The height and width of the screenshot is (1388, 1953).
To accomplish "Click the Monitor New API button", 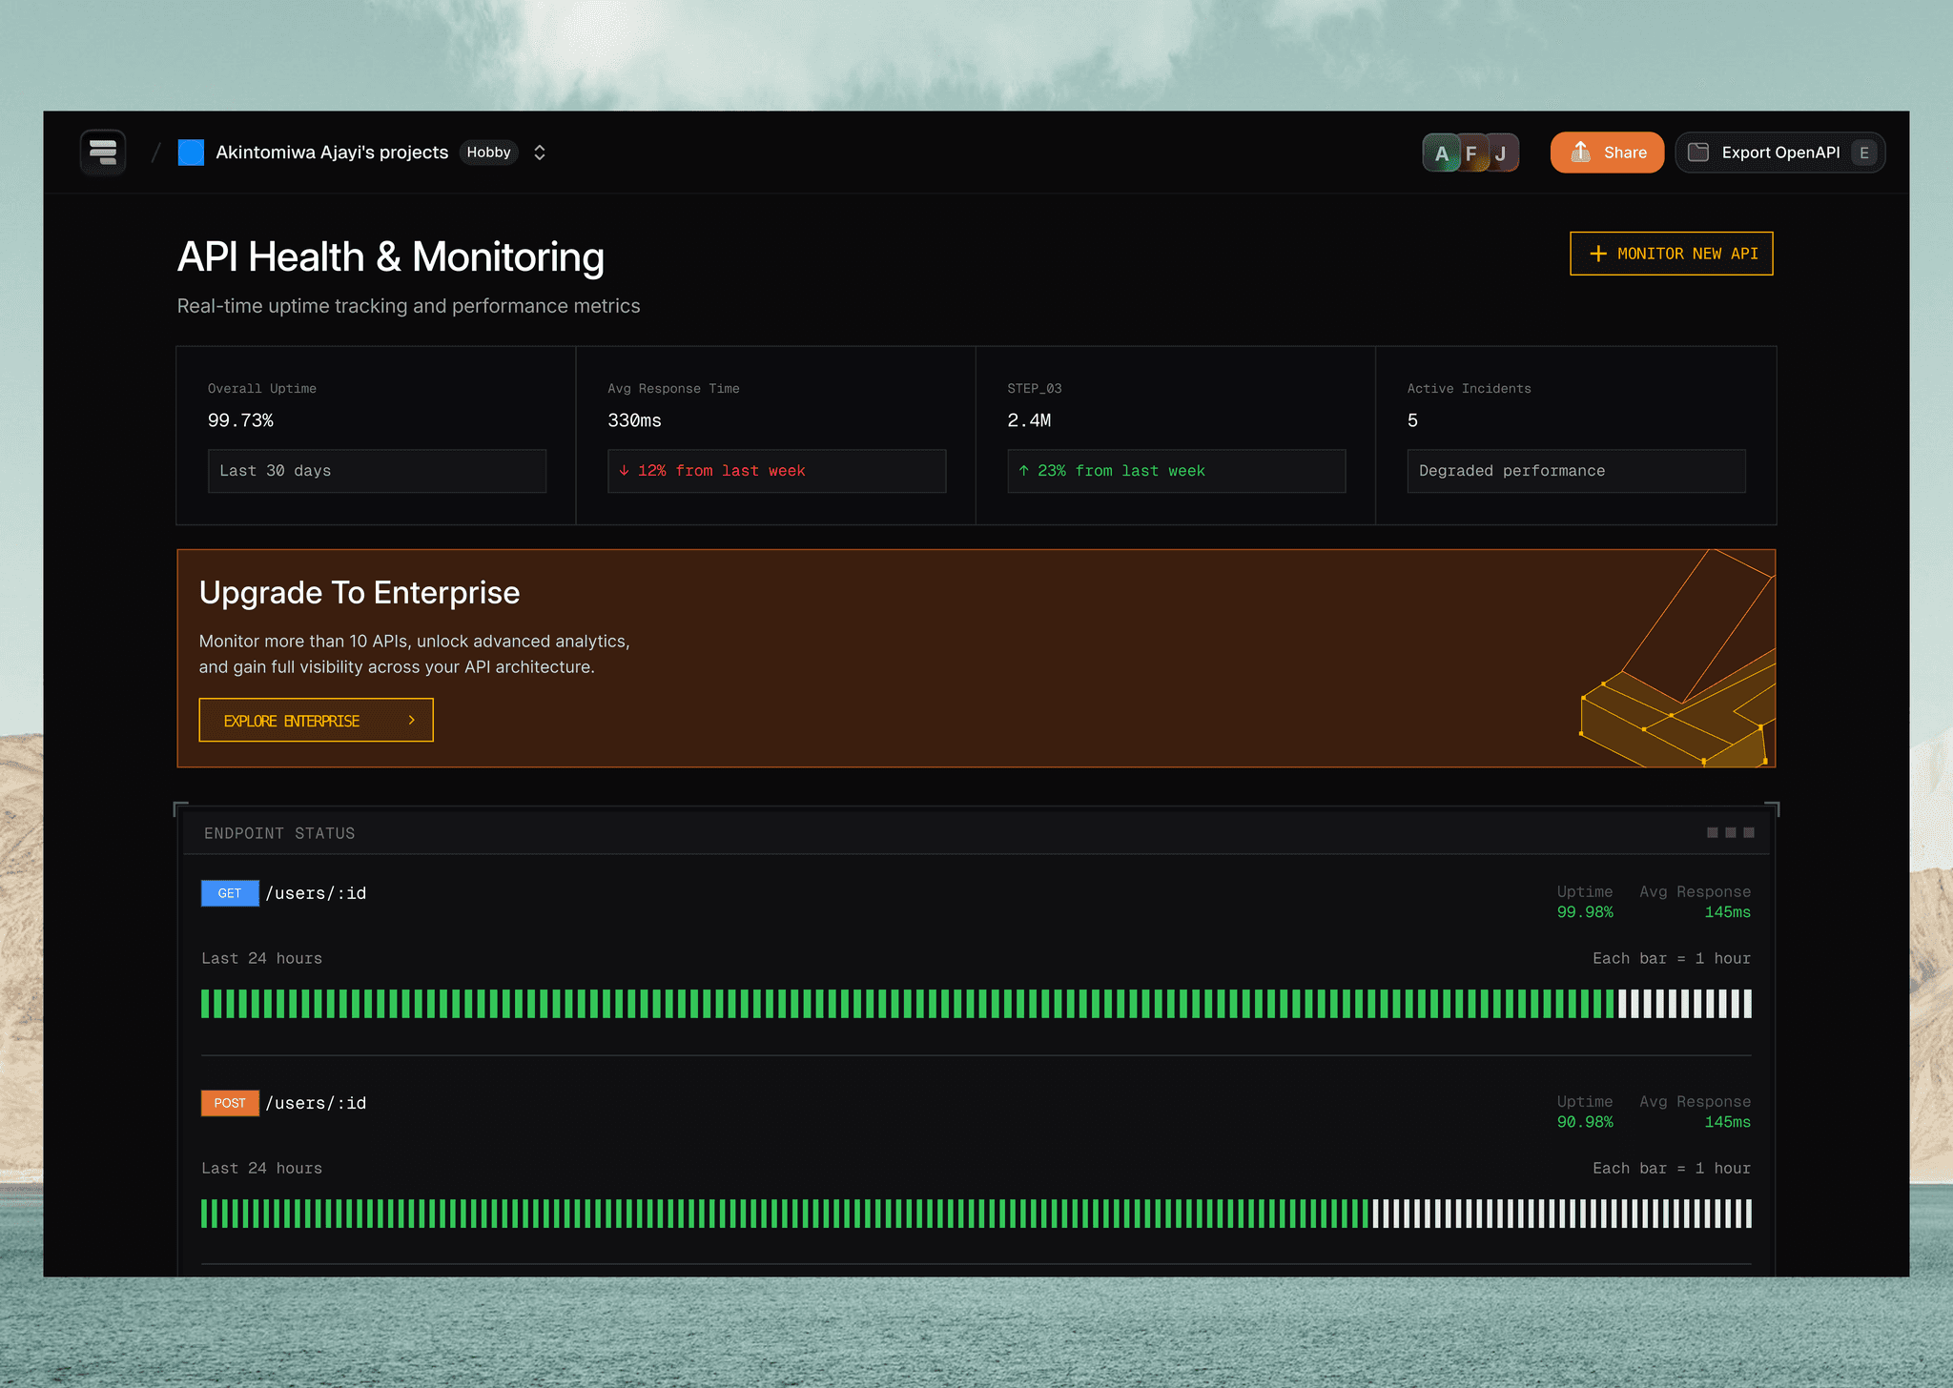I will (1671, 254).
